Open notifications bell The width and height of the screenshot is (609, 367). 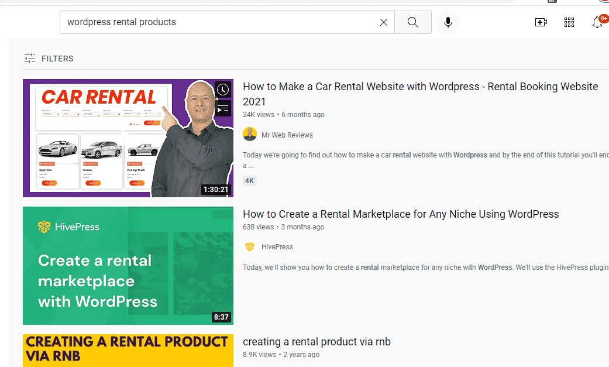597,22
